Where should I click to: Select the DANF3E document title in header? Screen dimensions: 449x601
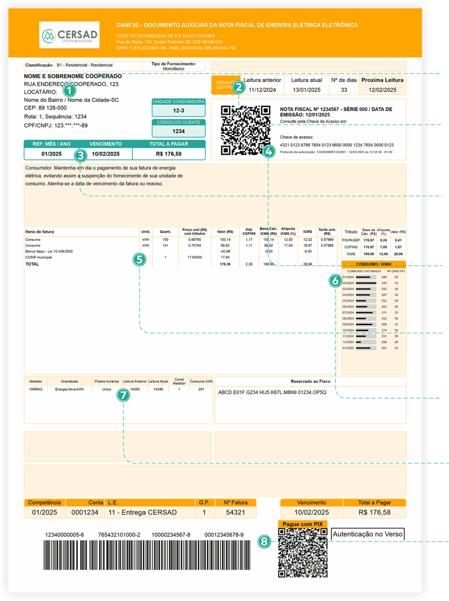coord(237,25)
